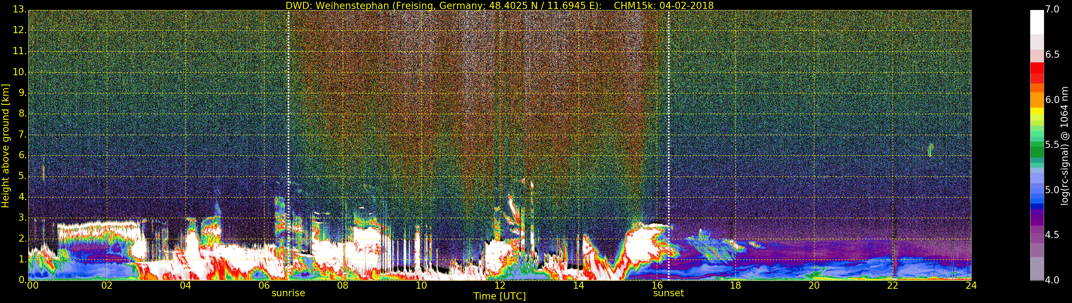Click the colorbar tick label "6.5"

1052,55
